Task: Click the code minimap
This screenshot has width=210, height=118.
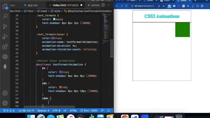Action: tap(106, 29)
